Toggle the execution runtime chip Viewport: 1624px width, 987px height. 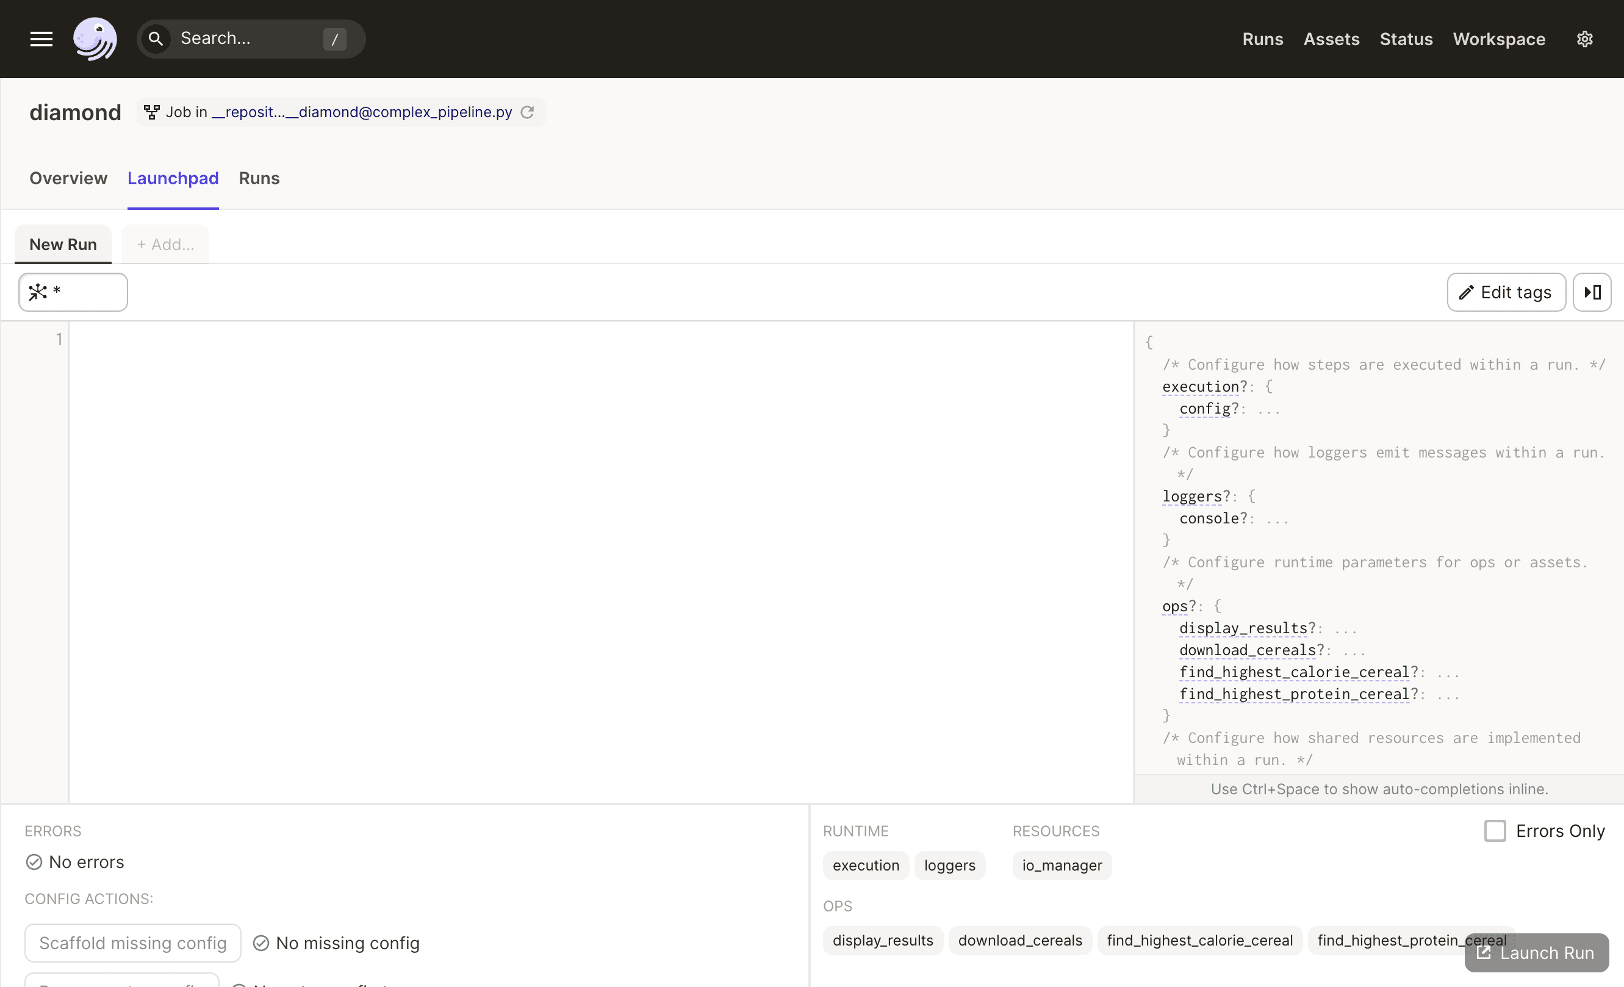[x=866, y=865]
